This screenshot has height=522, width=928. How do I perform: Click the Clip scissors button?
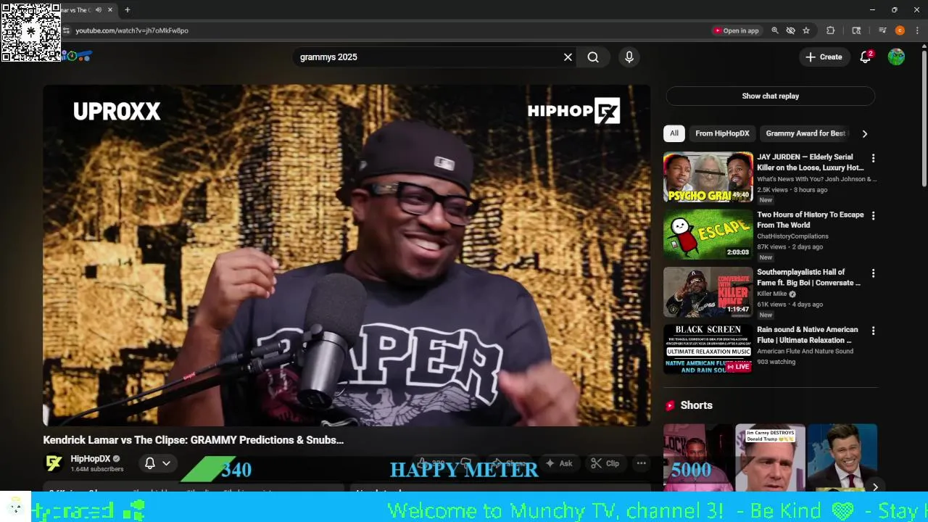tap(605, 463)
